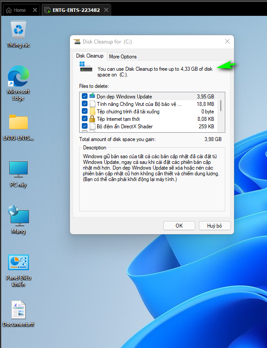Select the Tính năng Chống Virut của Bộ bảo vệ row
The width and height of the screenshot is (267, 348).
click(x=148, y=104)
